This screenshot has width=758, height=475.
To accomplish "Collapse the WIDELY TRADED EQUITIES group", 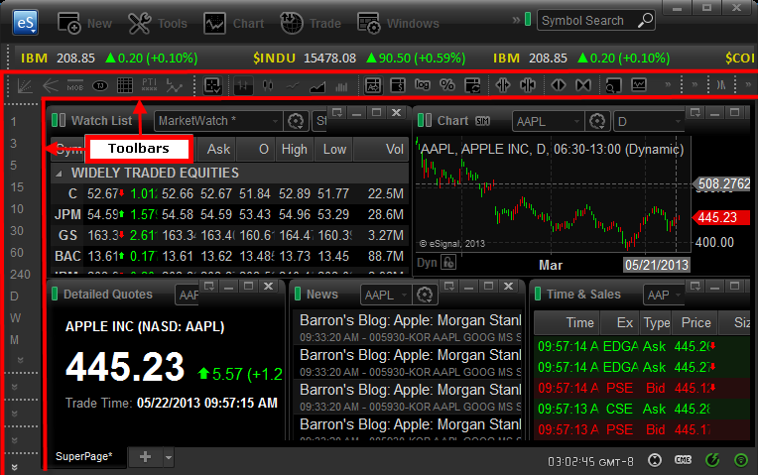I will [x=59, y=174].
